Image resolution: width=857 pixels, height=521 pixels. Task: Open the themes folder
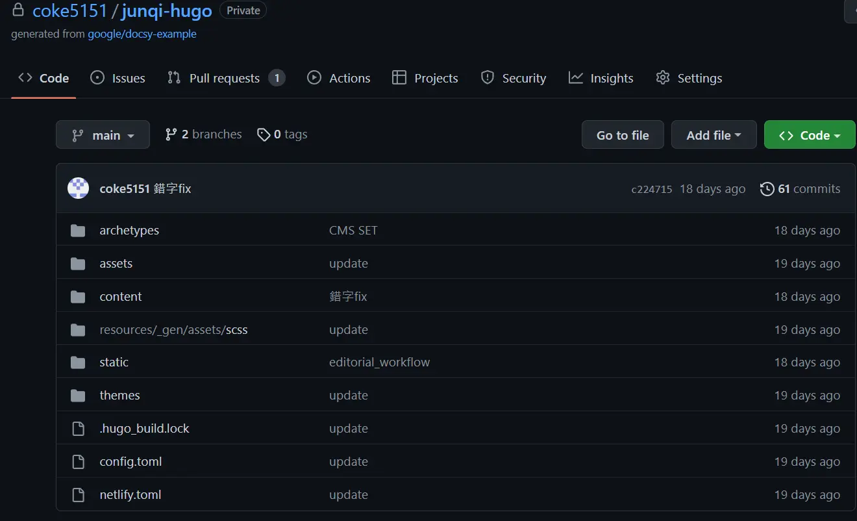(x=119, y=396)
